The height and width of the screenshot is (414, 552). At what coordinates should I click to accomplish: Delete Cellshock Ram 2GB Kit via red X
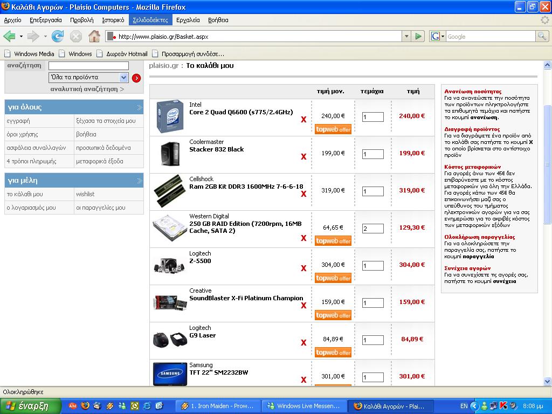303,194
